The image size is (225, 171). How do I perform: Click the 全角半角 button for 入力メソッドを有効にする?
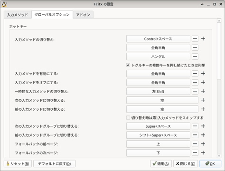tap(158, 74)
